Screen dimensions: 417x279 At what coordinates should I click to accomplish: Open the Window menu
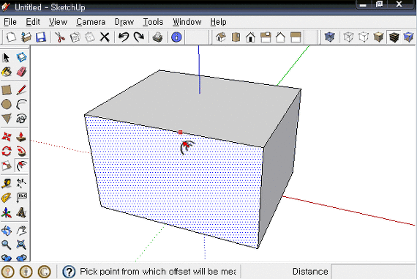pos(187,22)
